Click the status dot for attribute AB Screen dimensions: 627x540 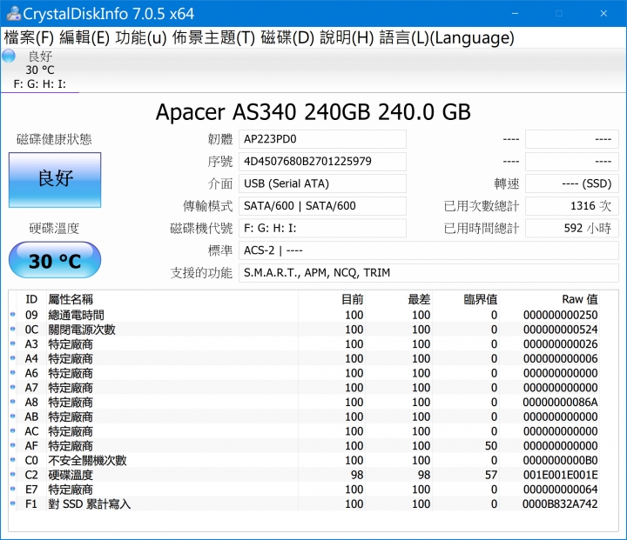(13, 417)
